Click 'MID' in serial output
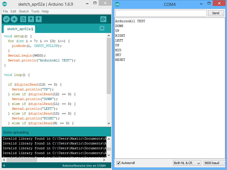Viewport: 227px width, 170px height. point(118,50)
